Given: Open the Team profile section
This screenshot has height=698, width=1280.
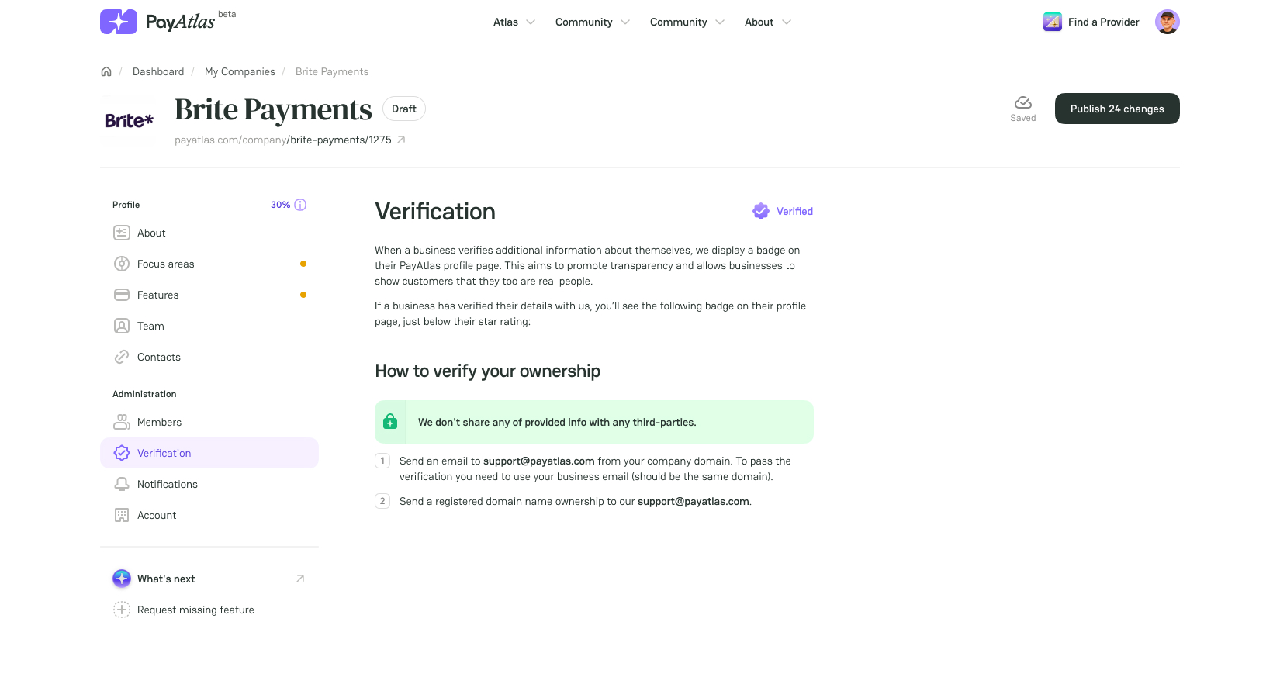Looking at the screenshot, I should pyautogui.click(x=209, y=326).
